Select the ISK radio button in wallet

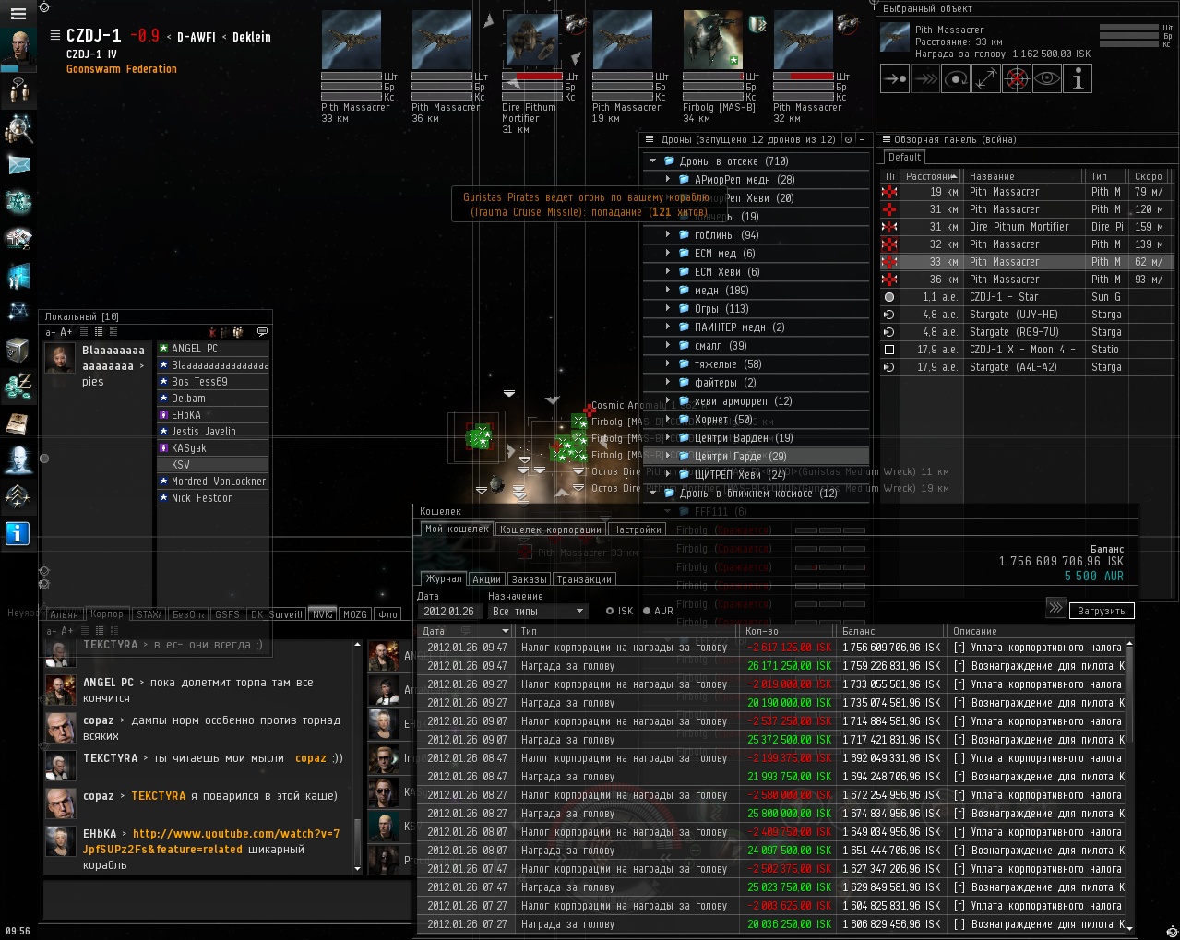[610, 611]
